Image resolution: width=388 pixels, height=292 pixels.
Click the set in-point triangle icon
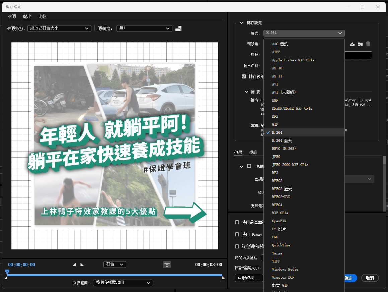(x=74, y=264)
